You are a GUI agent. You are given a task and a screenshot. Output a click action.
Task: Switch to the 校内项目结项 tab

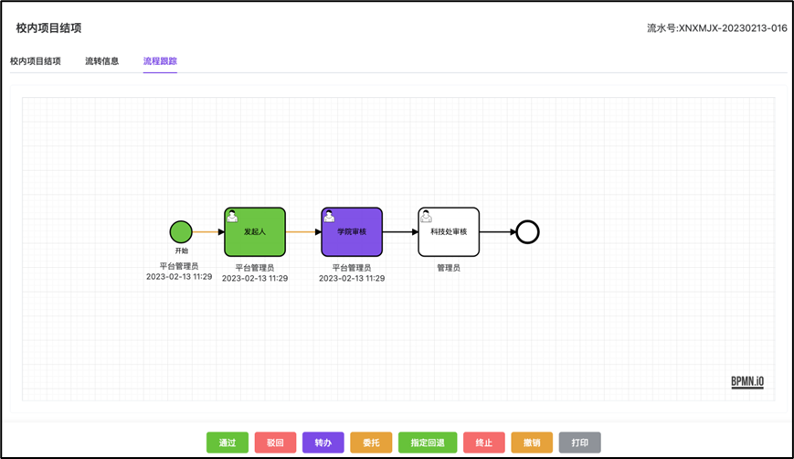(x=36, y=61)
